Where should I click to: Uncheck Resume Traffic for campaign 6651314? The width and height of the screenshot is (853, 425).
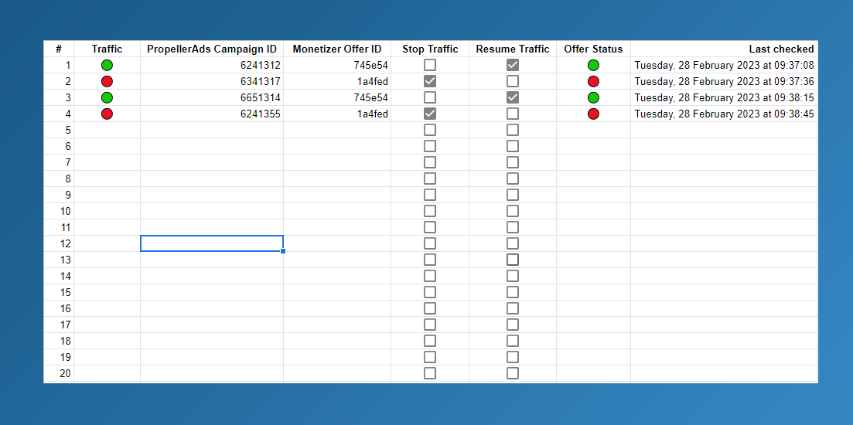point(513,98)
